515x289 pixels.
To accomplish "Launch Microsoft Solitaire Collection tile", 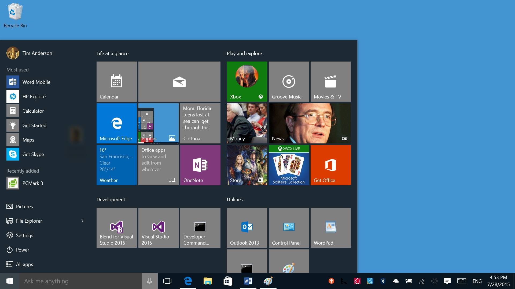I will tap(289, 165).
